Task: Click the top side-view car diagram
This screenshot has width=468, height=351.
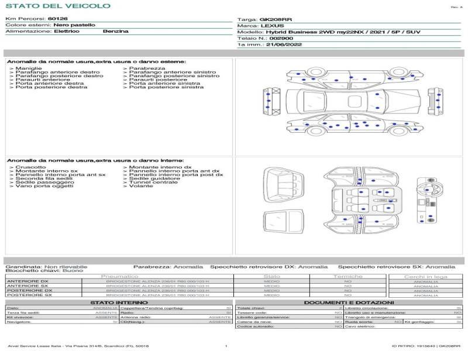Action: 351,78
